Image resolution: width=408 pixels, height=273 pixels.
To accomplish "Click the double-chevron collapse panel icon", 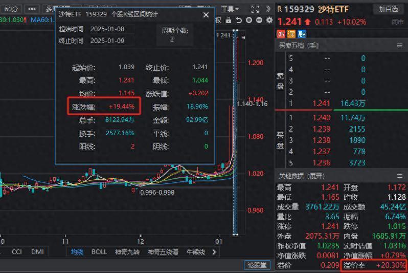I will point(268,9).
